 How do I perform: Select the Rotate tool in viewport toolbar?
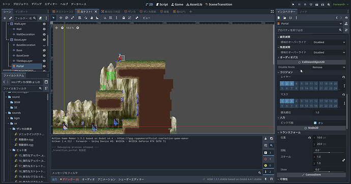(67, 18)
